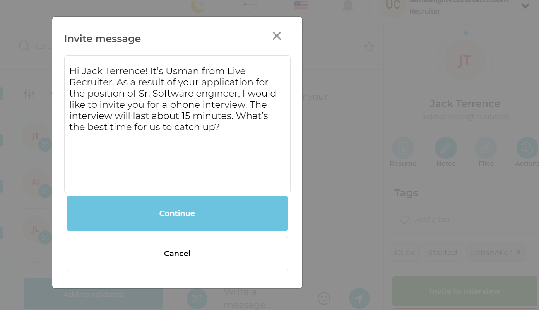This screenshot has height=310, width=539.
Task: Open the Notes pencil icon
Action: (446, 148)
